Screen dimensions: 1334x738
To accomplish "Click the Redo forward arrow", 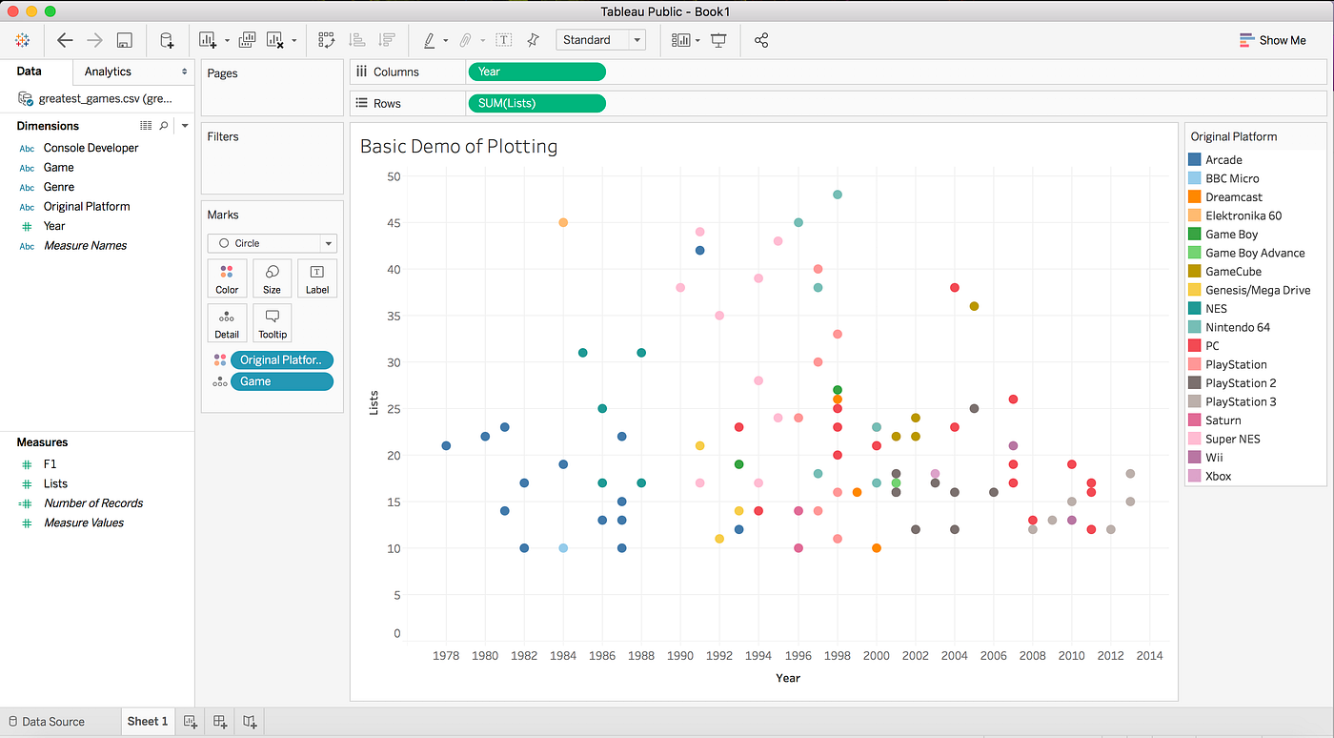I will point(94,40).
